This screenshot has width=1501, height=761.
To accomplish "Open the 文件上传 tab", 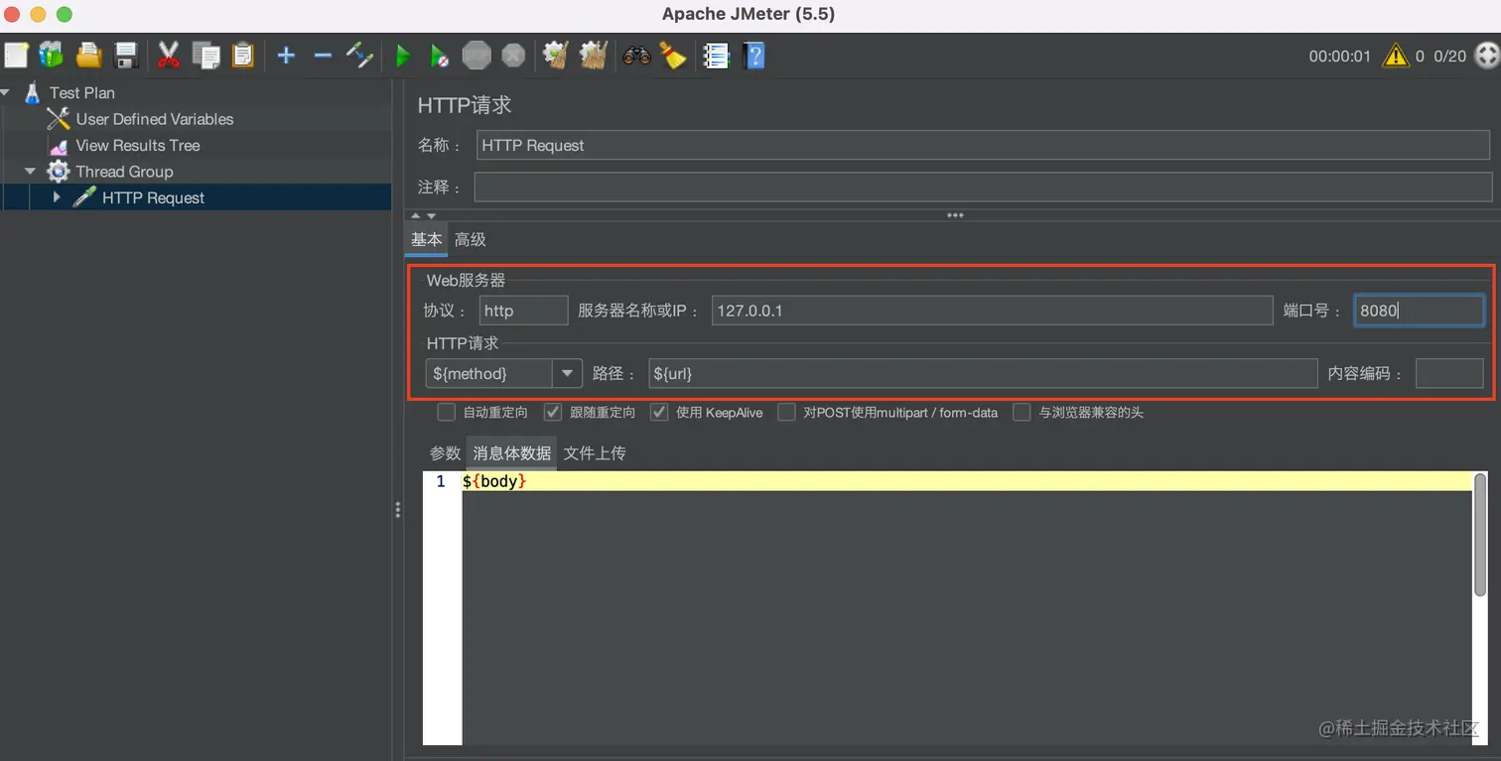I will pos(595,453).
